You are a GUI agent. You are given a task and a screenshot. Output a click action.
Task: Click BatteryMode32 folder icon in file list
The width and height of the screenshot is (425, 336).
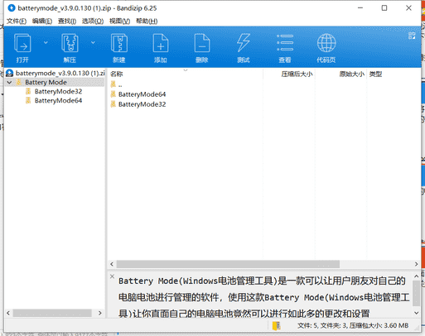113,104
